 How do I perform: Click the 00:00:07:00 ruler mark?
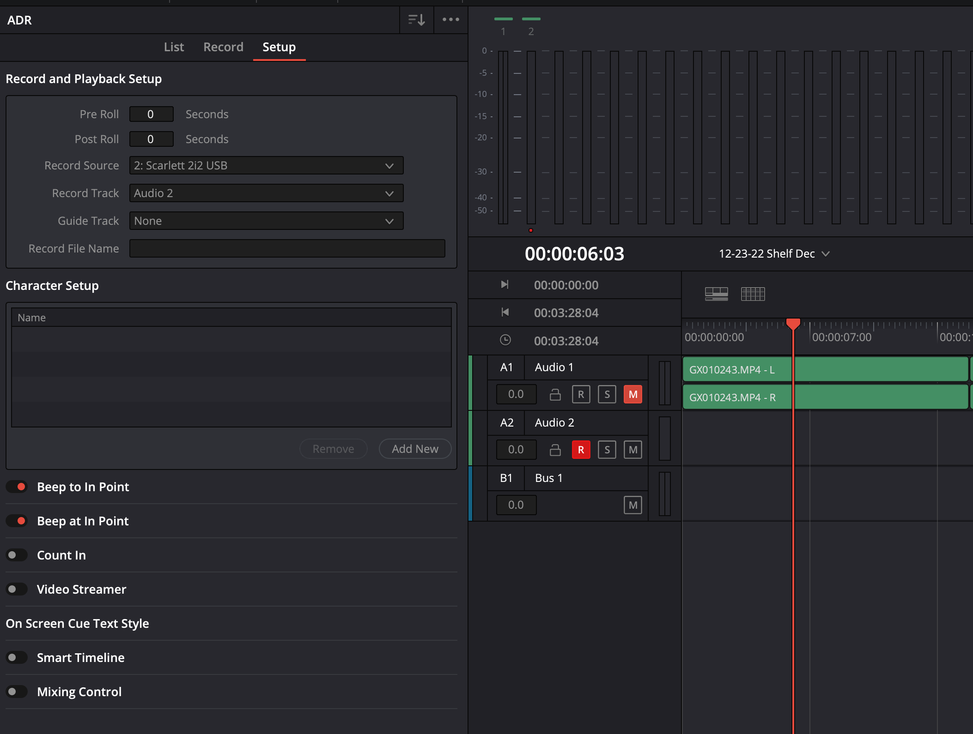[841, 337]
